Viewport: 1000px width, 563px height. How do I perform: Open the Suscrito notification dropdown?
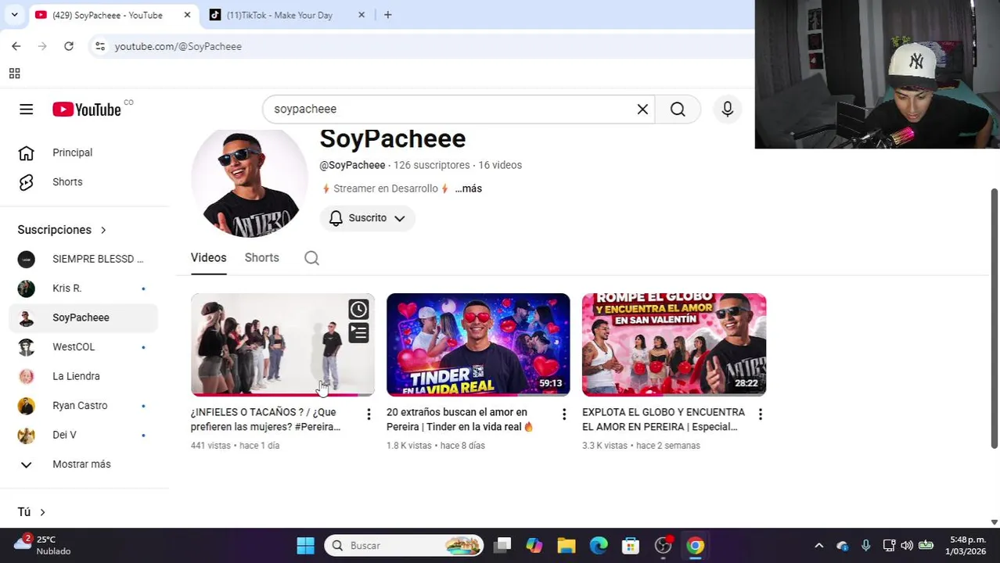pyautogui.click(x=367, y=218)
